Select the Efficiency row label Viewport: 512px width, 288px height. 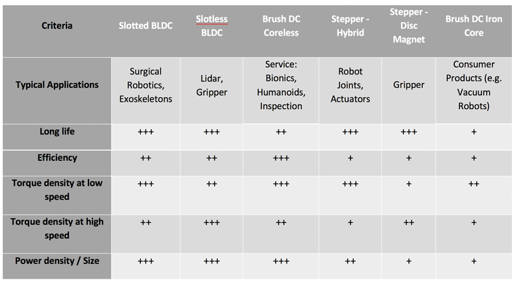click(x=57, y=158)
